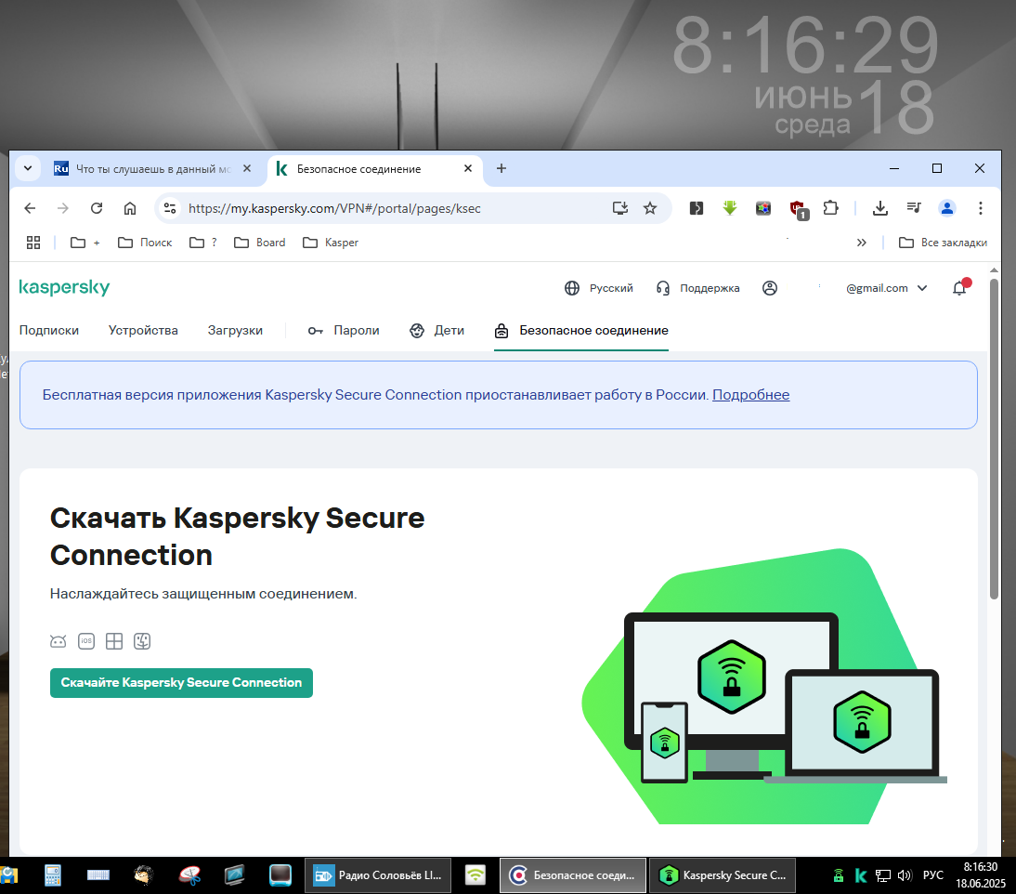Click the green VPN lock tray icon

coord(839,875)
